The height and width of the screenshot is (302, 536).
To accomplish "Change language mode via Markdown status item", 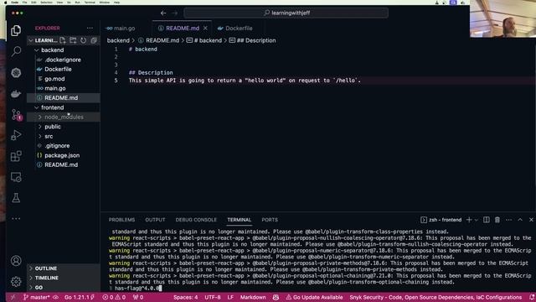I will 253,297.
